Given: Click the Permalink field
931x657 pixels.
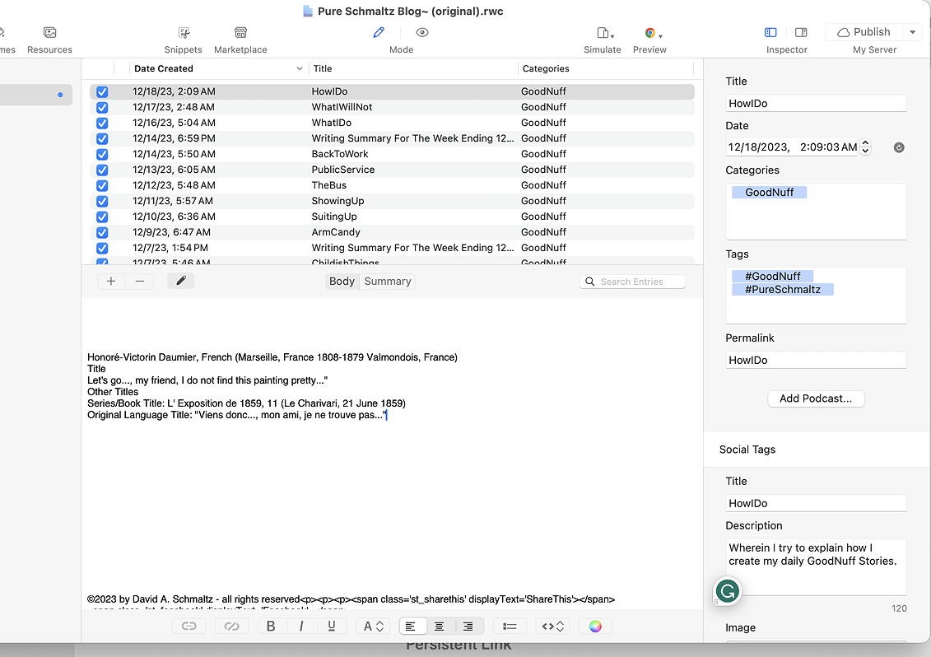Looking at the screenshot, I should pyautogui.click(x=816, y=360).
